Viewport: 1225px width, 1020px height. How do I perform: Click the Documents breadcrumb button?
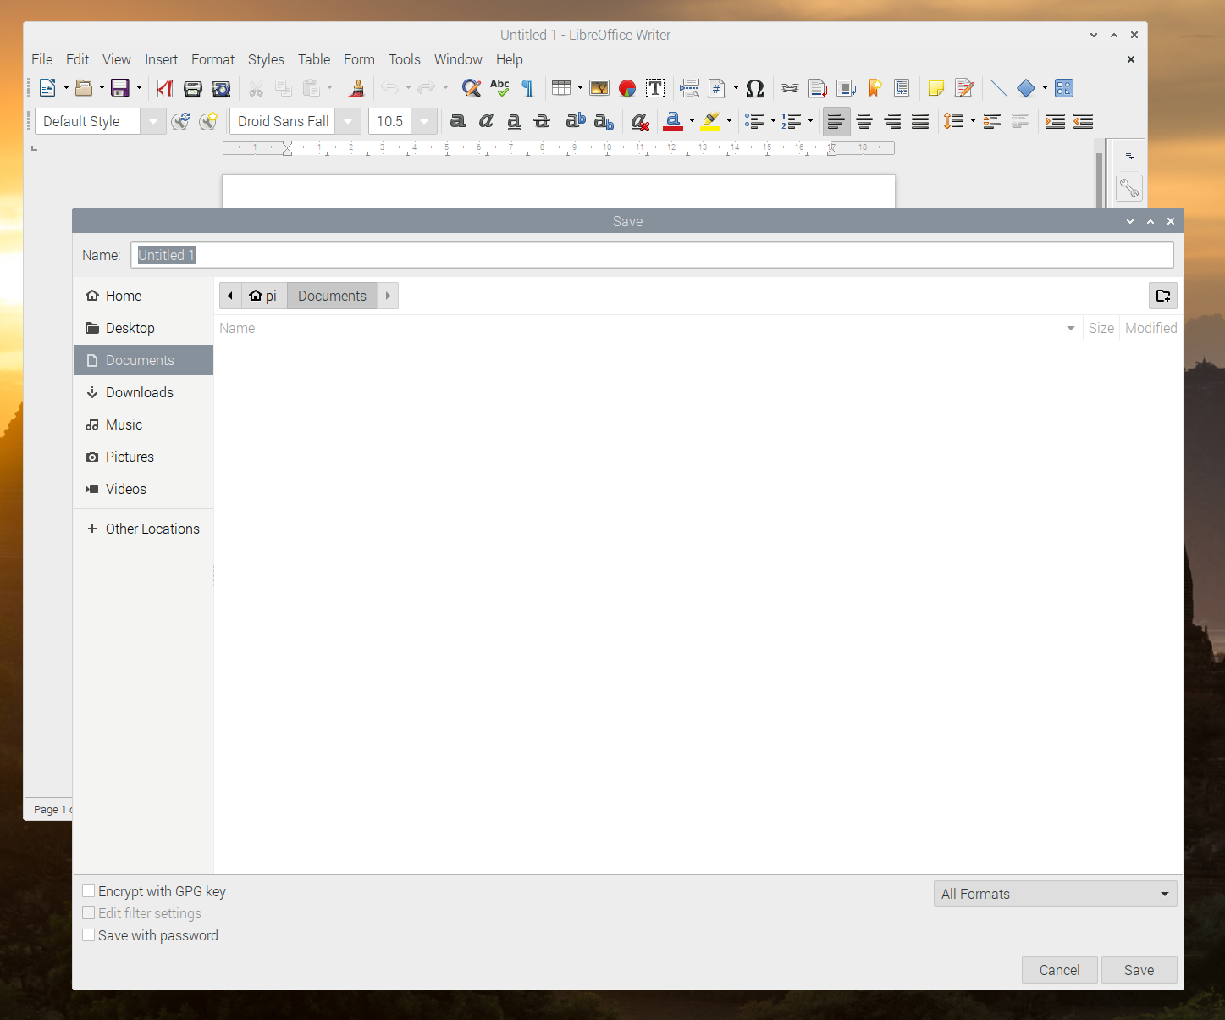pyautogui.click(x=332, y=296)
